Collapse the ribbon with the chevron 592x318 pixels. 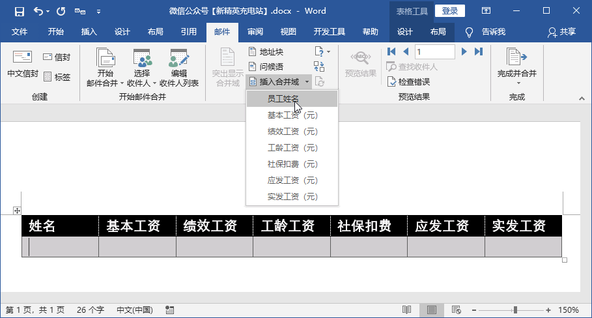582,98
